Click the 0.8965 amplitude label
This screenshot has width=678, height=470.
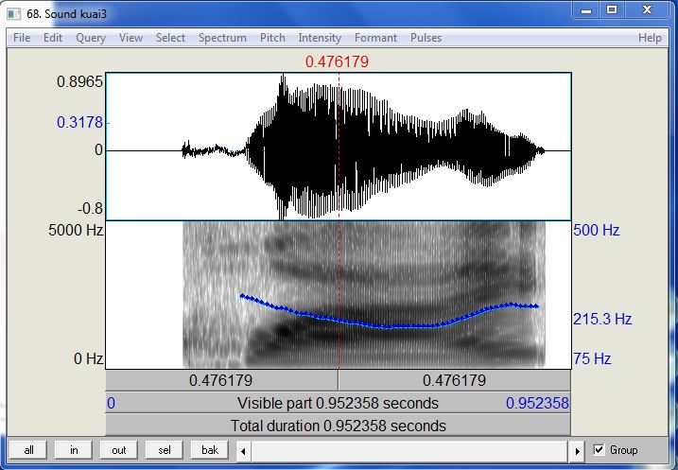[x=80, y=81]
